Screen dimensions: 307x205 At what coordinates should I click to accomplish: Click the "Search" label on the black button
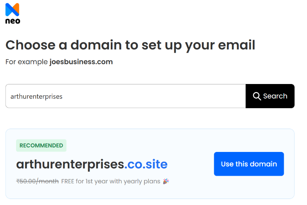coord(275,96)
